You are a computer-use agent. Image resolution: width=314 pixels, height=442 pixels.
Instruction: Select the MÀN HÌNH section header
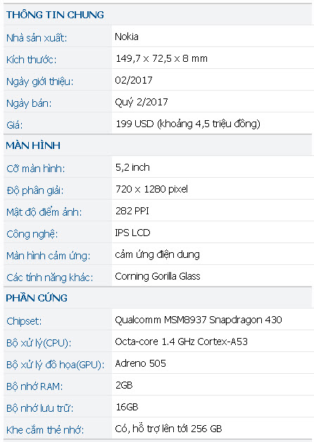click(x=33, y=145)
